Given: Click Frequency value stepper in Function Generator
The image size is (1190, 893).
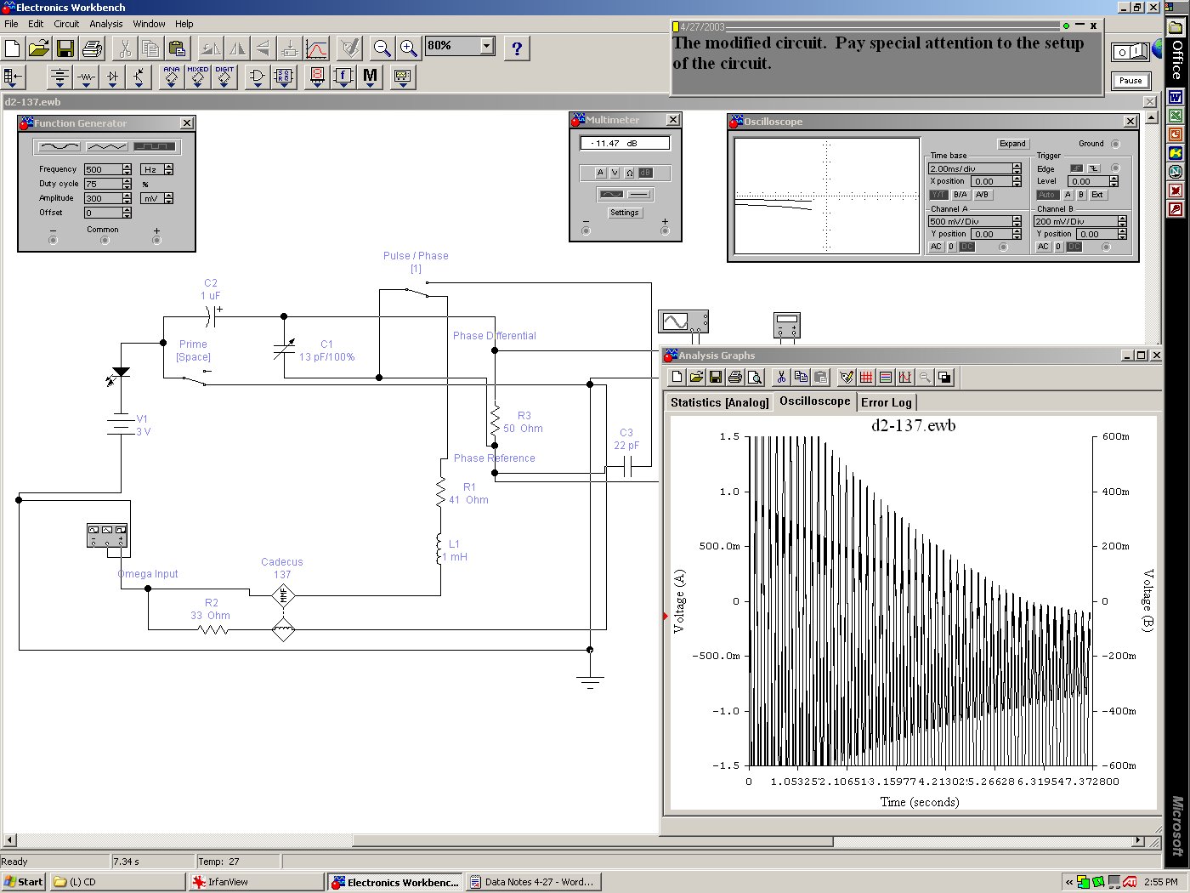Looking at the screenshot, I should [x=127, y=169].
